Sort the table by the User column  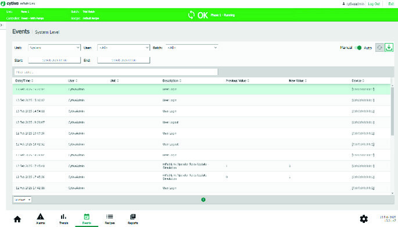[73, 80]
